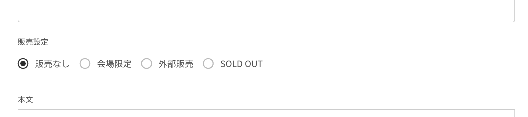This screenshot has height=117, width=528.
Task: Click the 販売設定 section heading
Action: tap(33, 42)
